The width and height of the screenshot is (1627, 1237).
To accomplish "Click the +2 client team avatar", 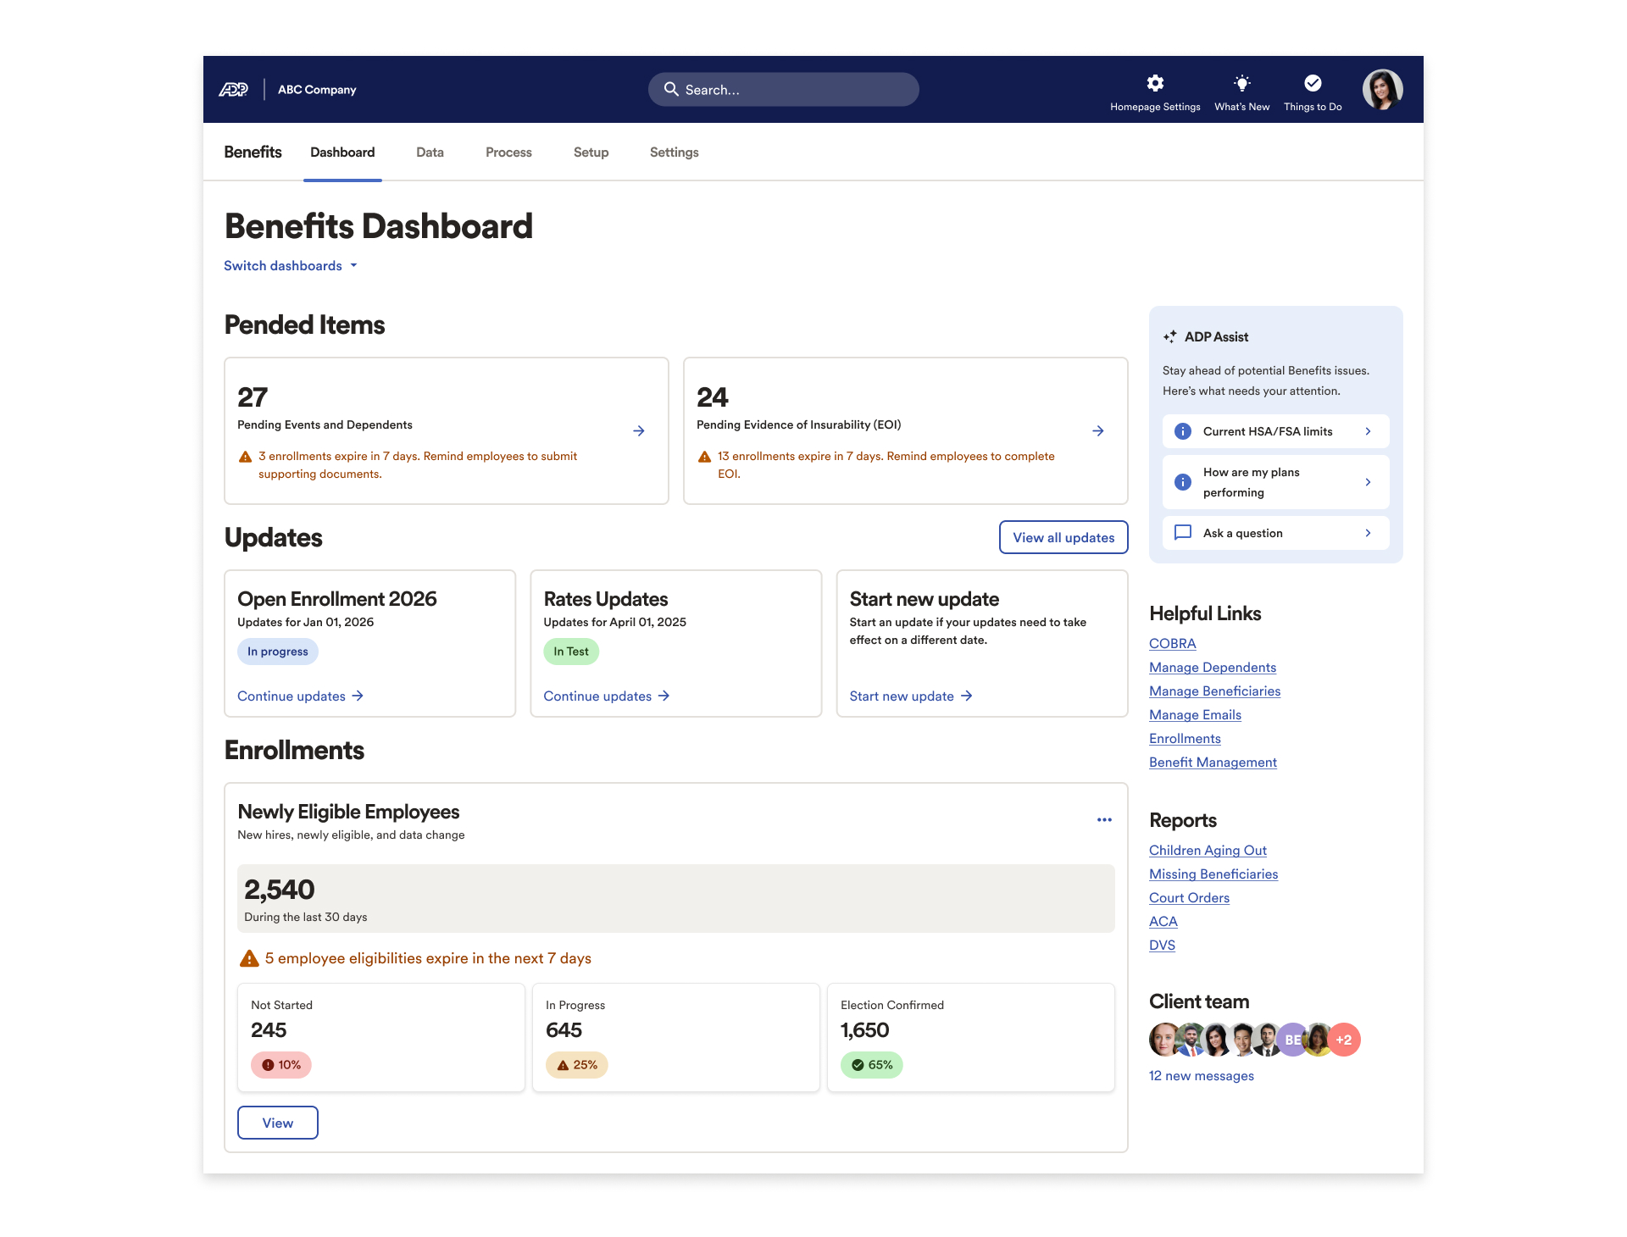I will click(x=1345, y=1039).
